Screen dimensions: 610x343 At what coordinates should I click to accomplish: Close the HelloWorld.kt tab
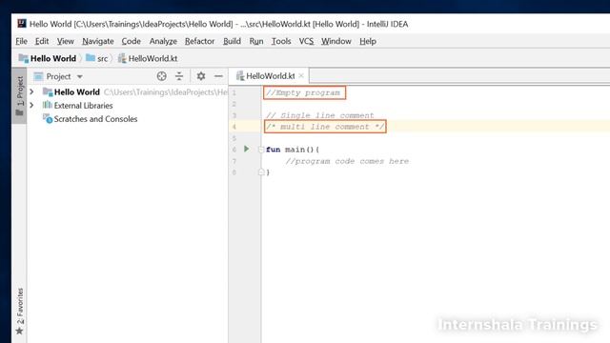(x=301, y=76)
